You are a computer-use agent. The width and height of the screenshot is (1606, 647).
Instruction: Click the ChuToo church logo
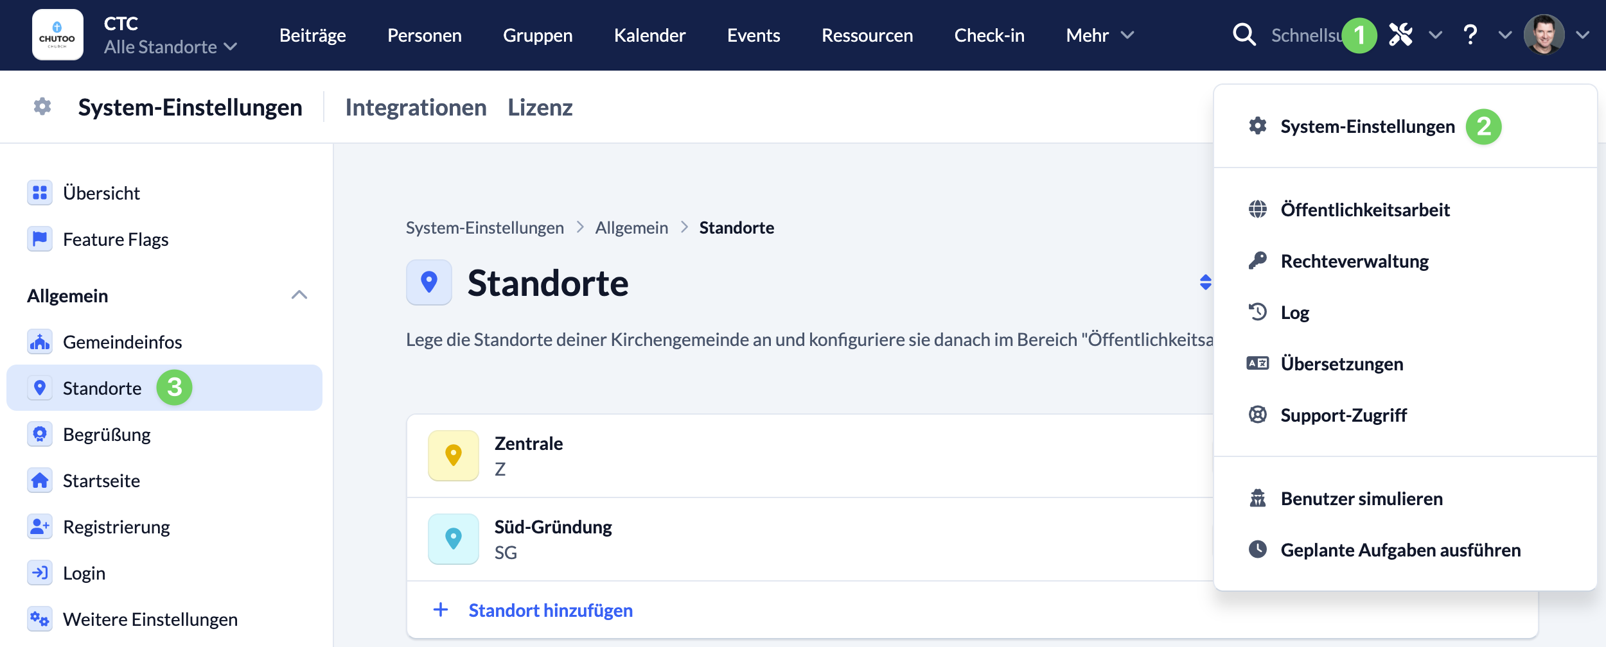pos(57,35)
